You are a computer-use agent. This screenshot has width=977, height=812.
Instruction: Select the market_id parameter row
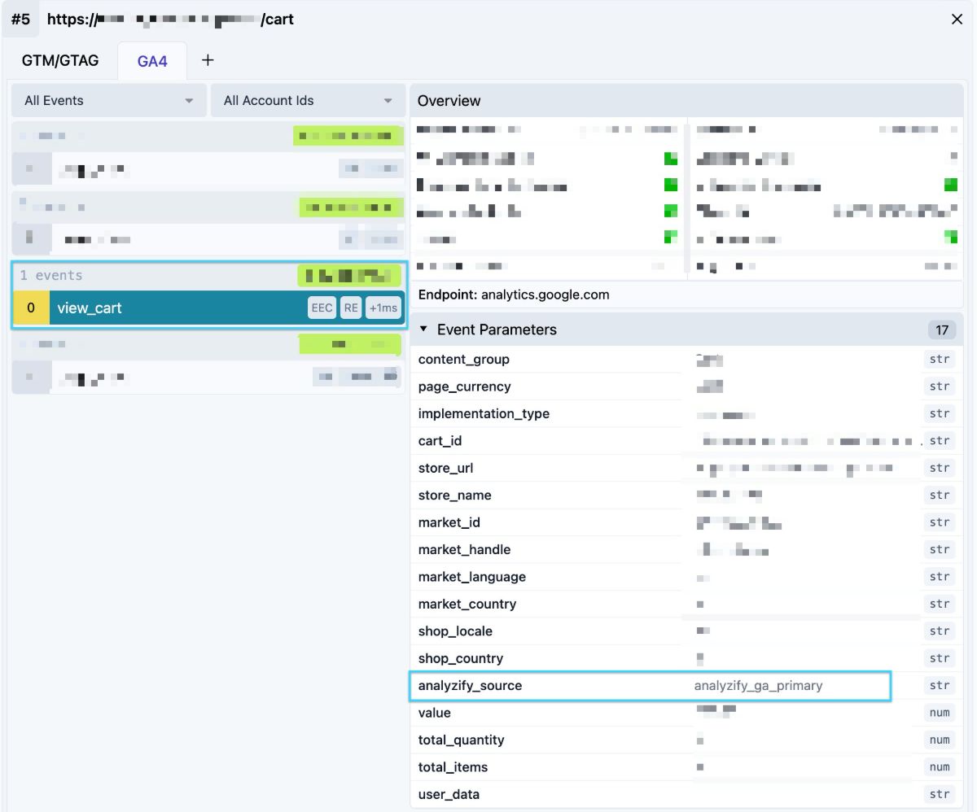click(686, 522)
